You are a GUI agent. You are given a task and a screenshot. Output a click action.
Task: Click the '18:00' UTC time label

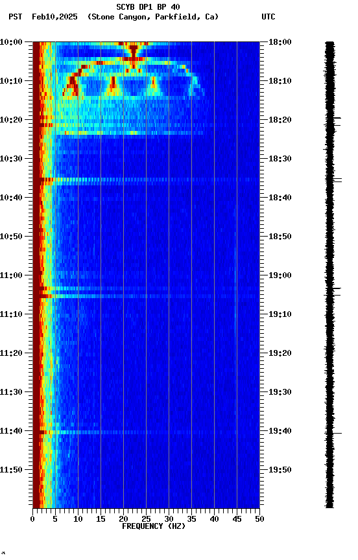[280, 42]
